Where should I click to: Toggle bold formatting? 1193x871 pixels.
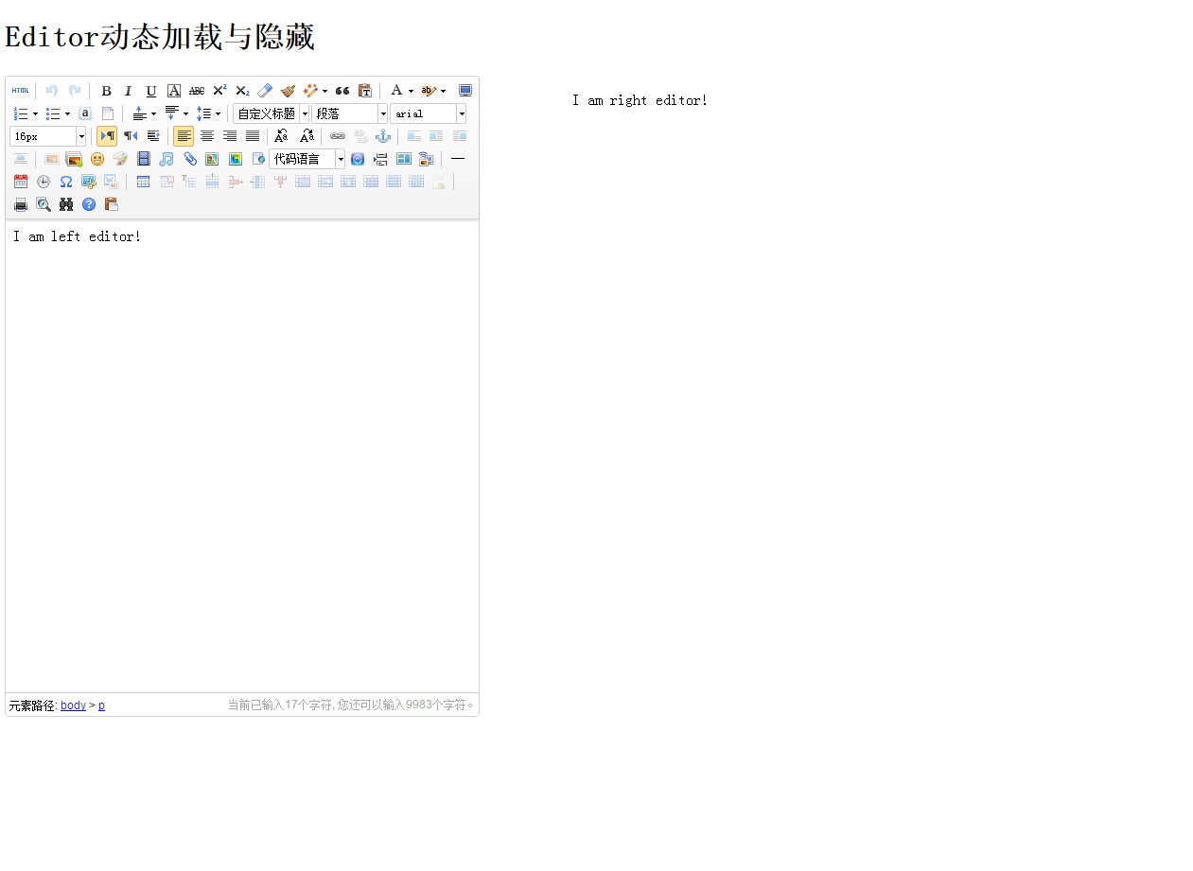(106, 91)
